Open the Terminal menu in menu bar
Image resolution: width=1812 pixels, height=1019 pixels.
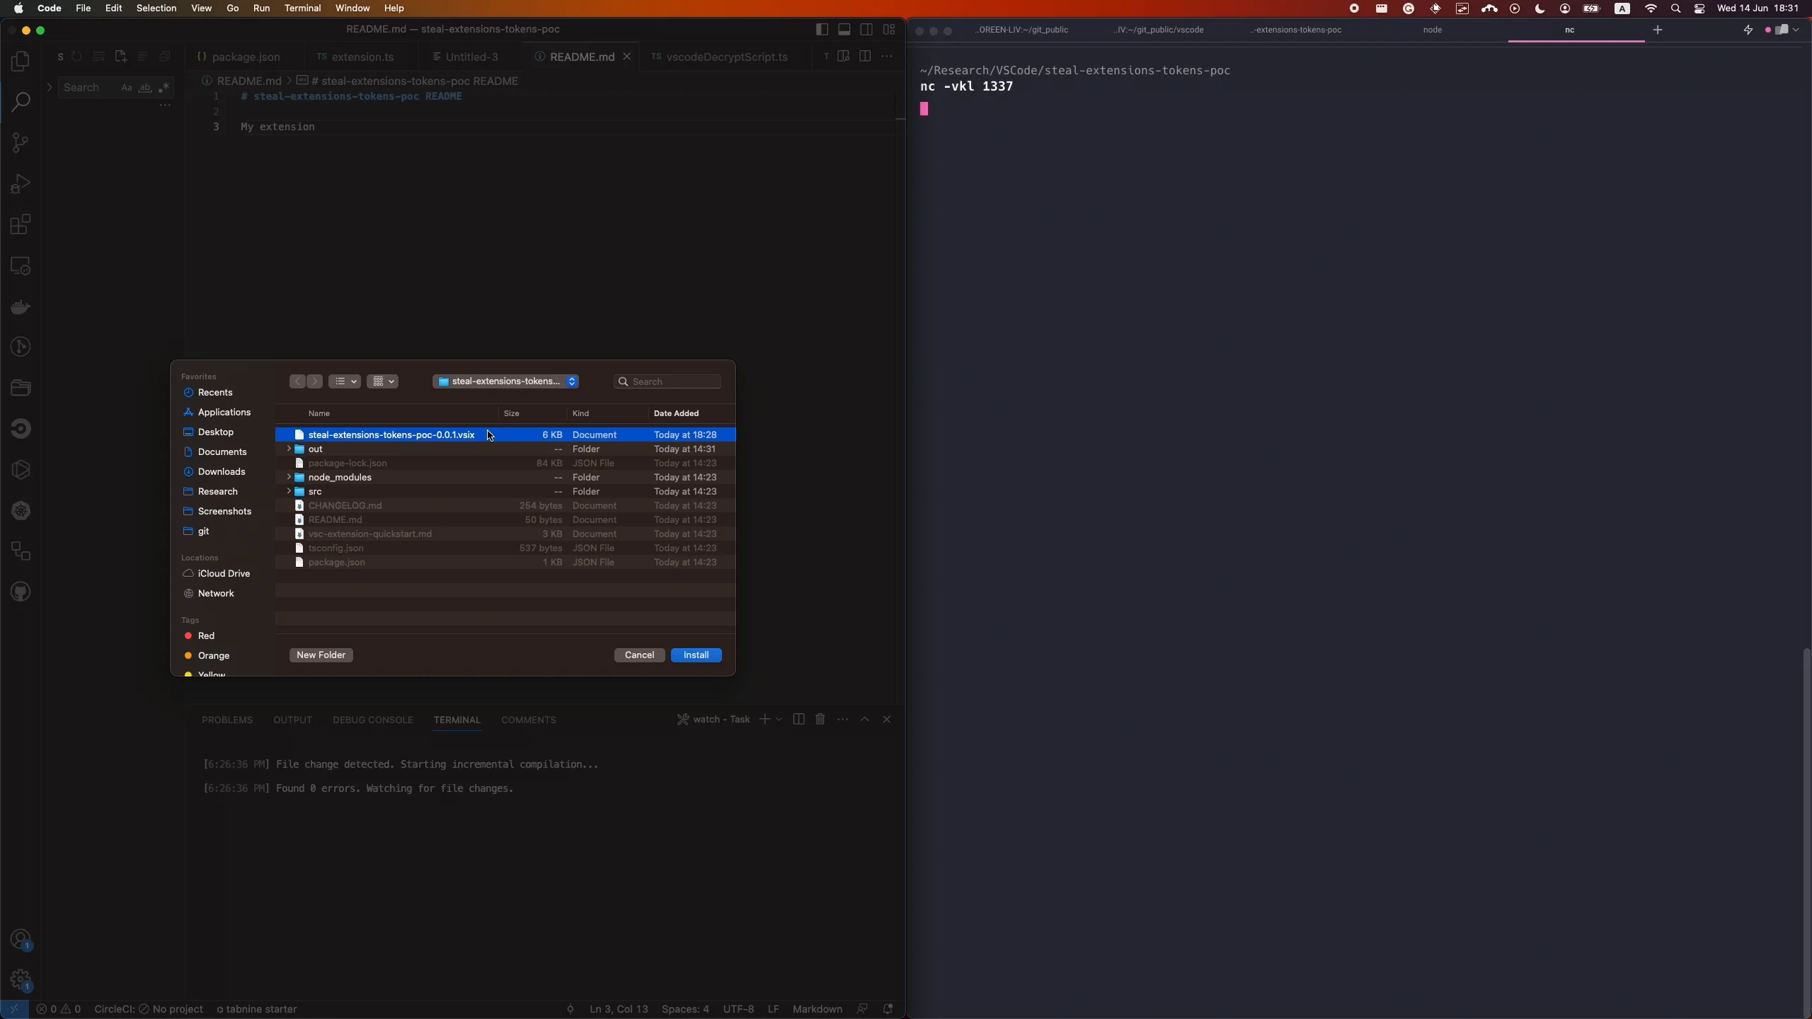click(302, 8)
